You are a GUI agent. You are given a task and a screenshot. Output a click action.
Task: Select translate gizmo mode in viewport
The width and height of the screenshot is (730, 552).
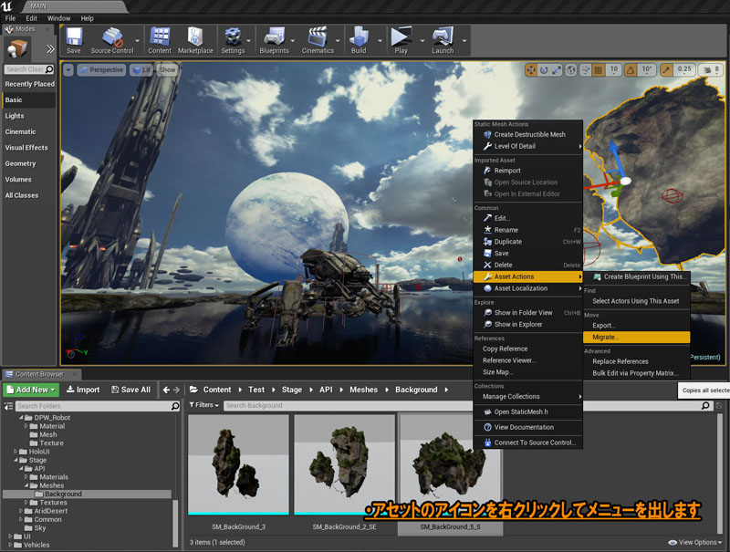pyautogui.click(x=531, y=70)
